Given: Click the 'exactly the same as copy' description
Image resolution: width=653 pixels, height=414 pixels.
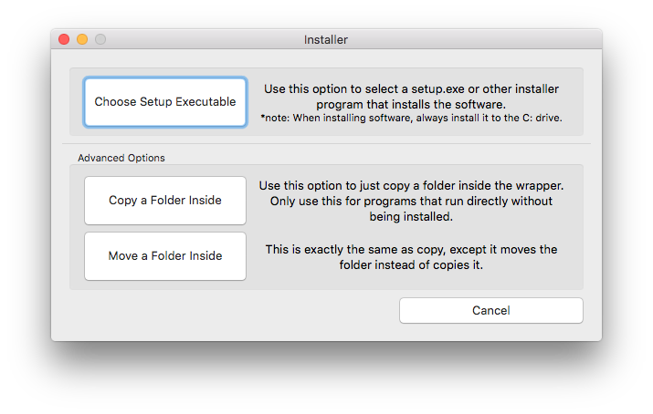Looking at the screenshot, I should click(411, 249).
